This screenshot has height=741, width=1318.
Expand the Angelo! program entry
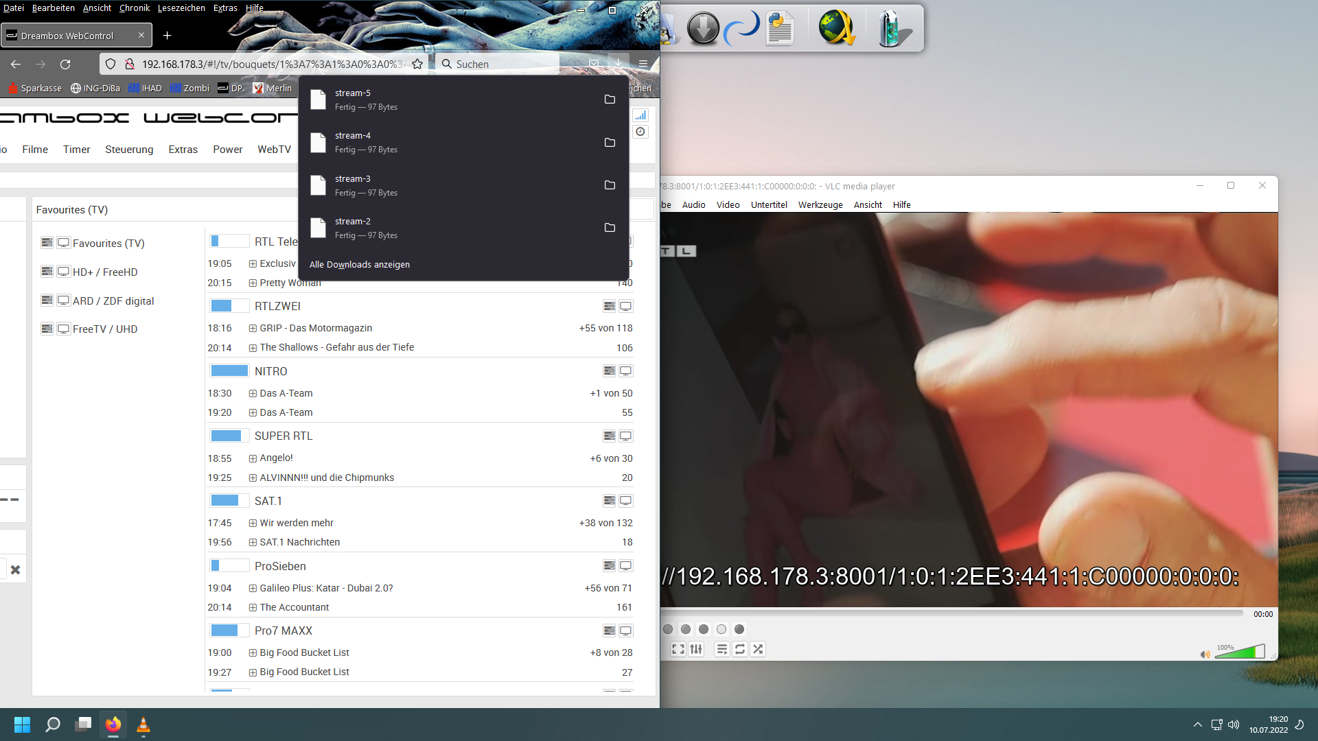click(x=253, y=458)
